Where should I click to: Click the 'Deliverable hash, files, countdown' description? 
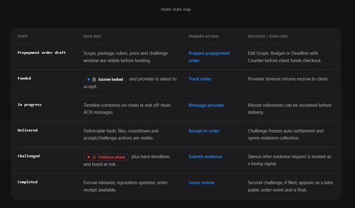[x=121, y=134]
